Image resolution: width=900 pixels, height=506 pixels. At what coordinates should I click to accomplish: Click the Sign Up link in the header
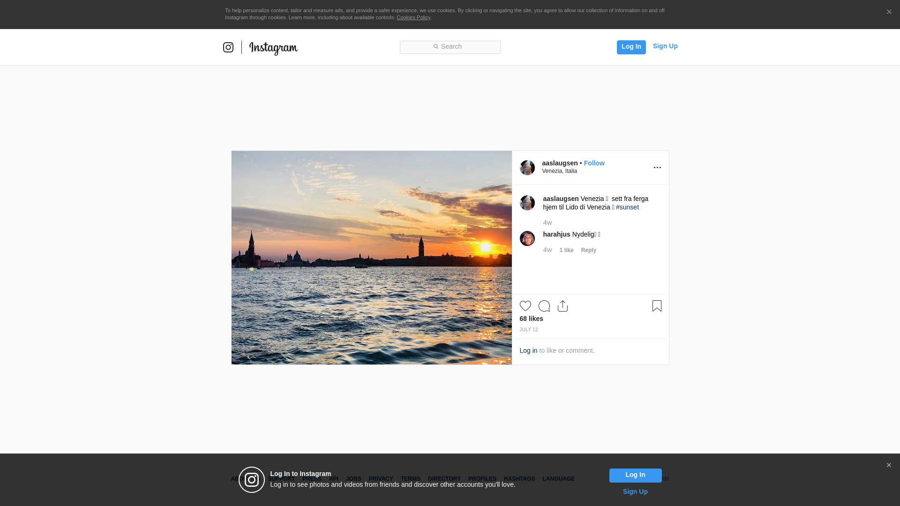tap(665, 46)
